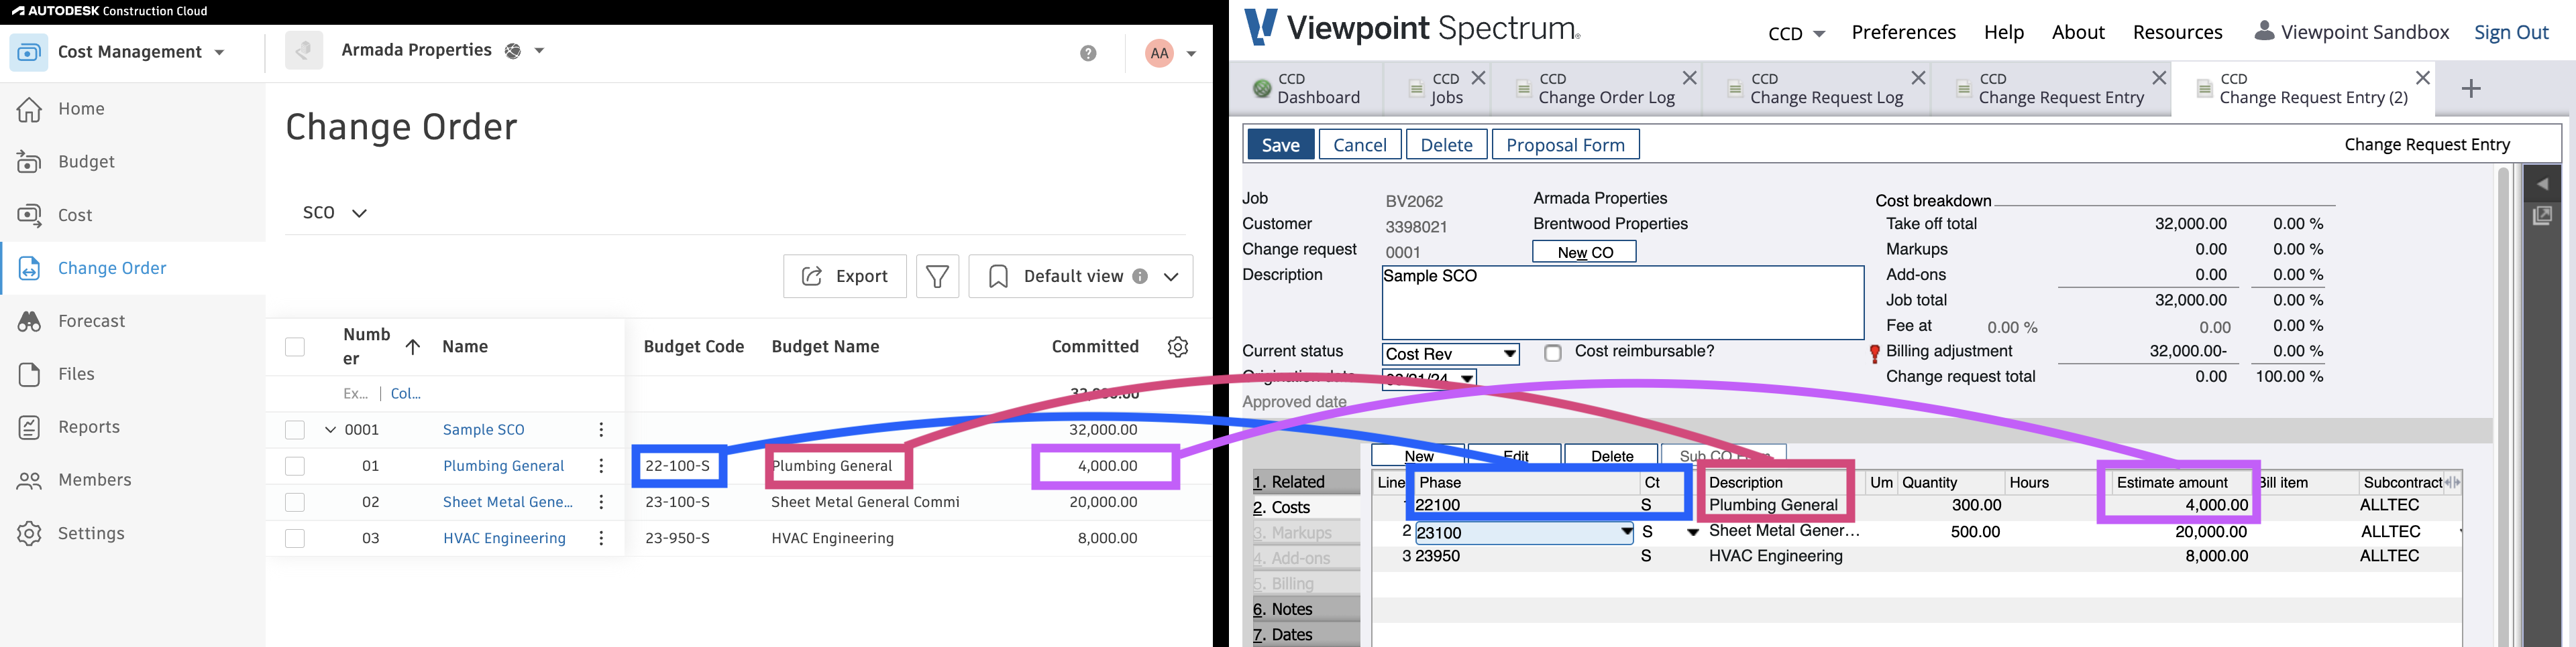Open the Help menu in Spectrum
The image size is (2576, 647).
click(2004, 32)
